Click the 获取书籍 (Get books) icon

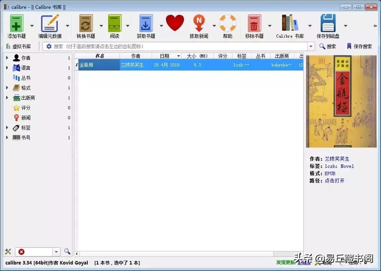(x=146, y=24)
